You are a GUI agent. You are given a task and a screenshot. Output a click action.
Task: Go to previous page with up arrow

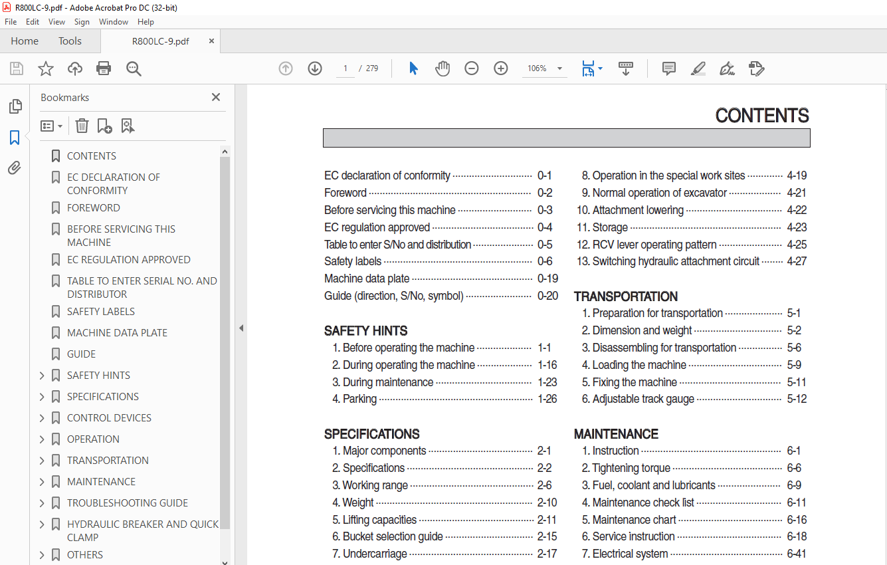tap(286, 68)
